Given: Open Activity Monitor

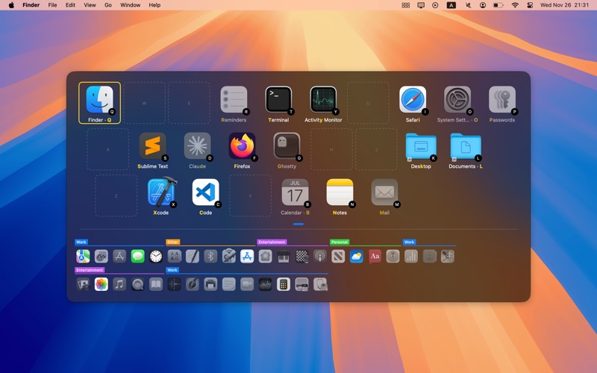Looking at the screenshot, I should [323, 103].
